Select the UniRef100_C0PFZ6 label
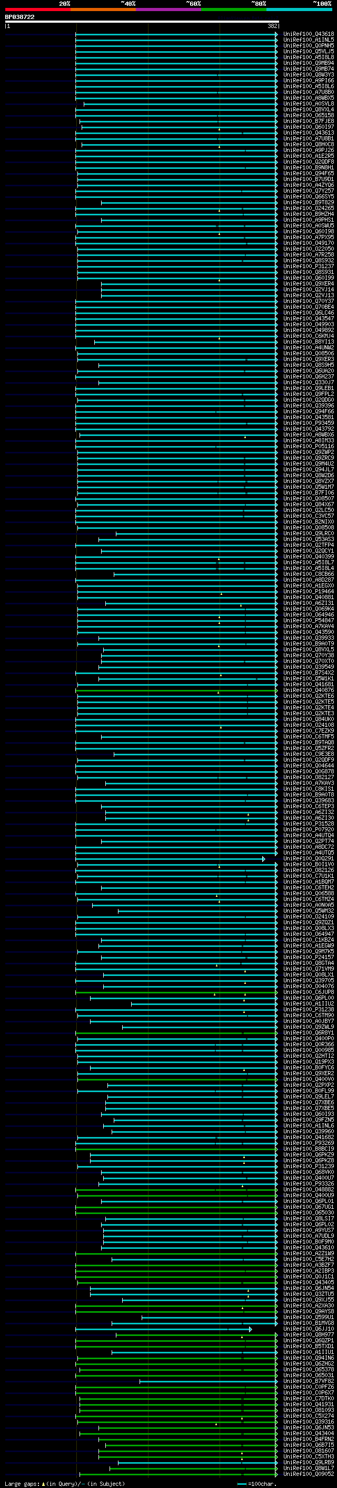Viewport: 337px width, 1488px height. 309,1387
